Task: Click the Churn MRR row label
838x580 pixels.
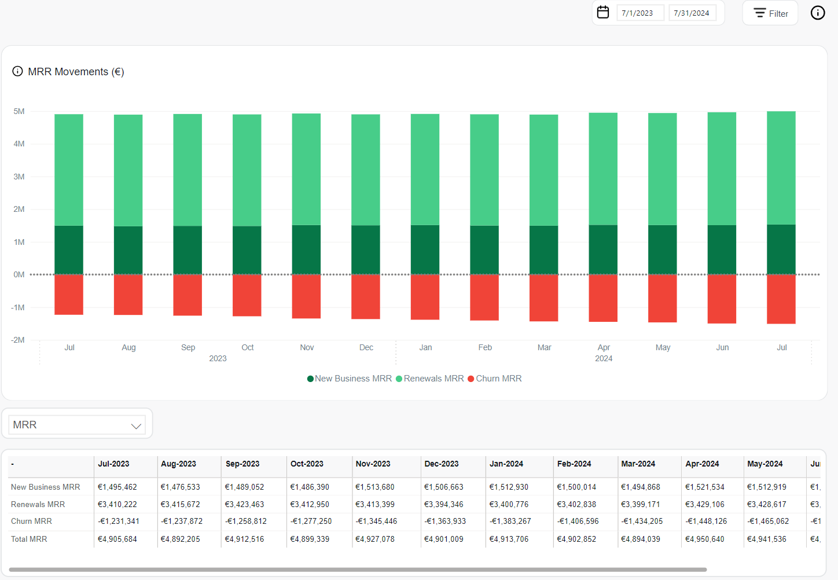Action: pos(31,521)
